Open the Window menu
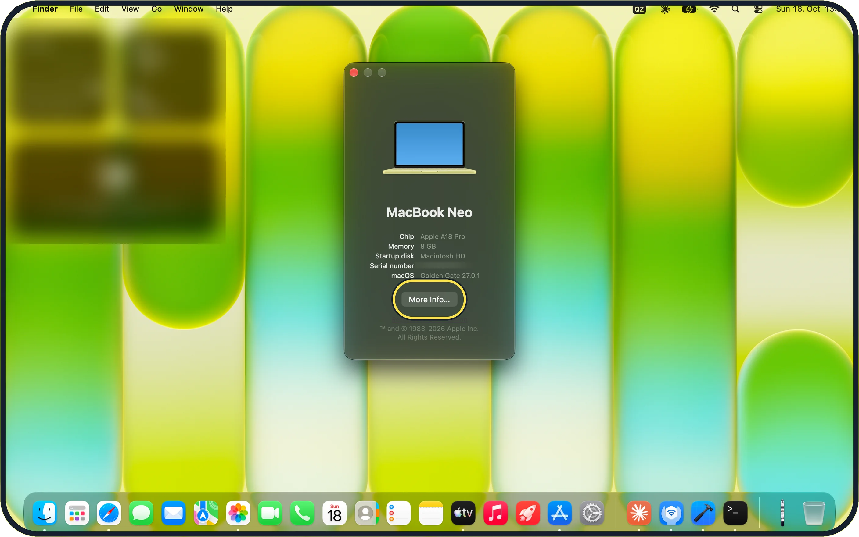 coord(189,9)
